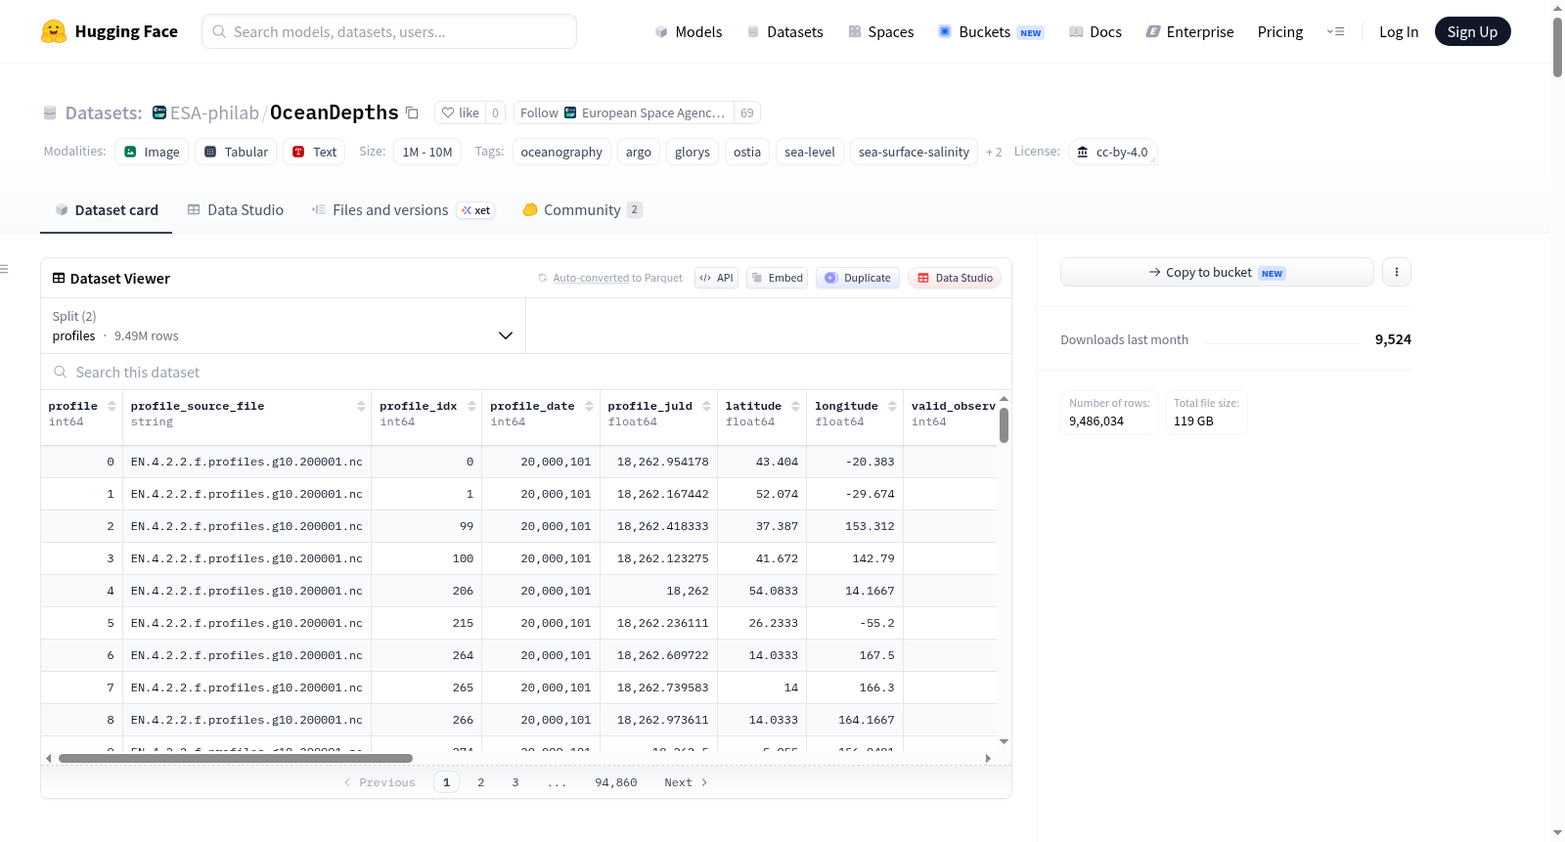Filter by the Tabular modality tag

coord(236,152)
